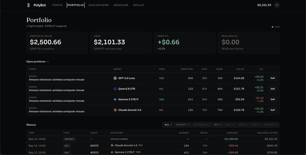
Task: Click the -$7.19 loss value
Action: [x=259, y=98]
